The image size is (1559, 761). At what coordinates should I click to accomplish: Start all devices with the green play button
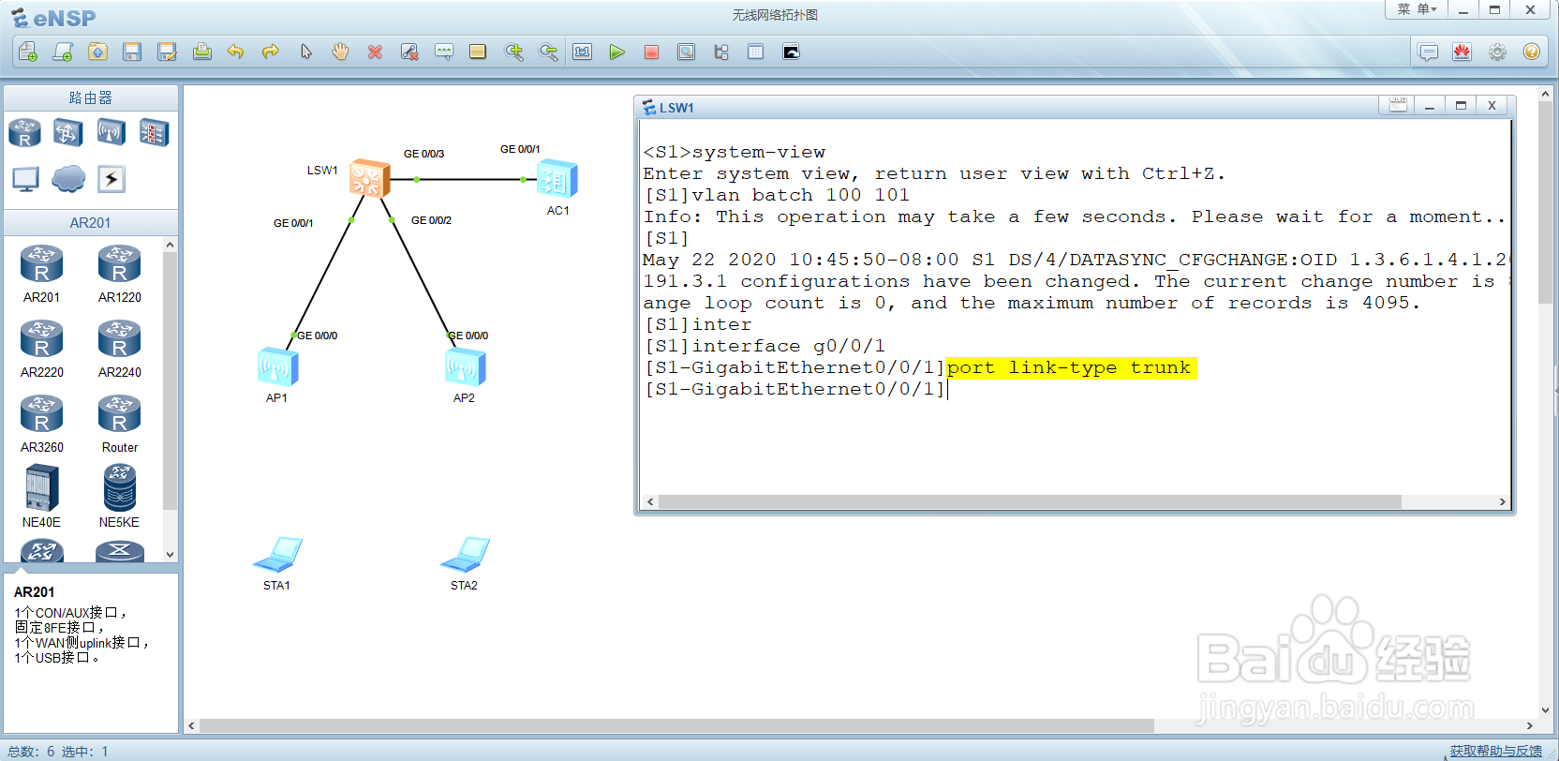click(616, 52)
